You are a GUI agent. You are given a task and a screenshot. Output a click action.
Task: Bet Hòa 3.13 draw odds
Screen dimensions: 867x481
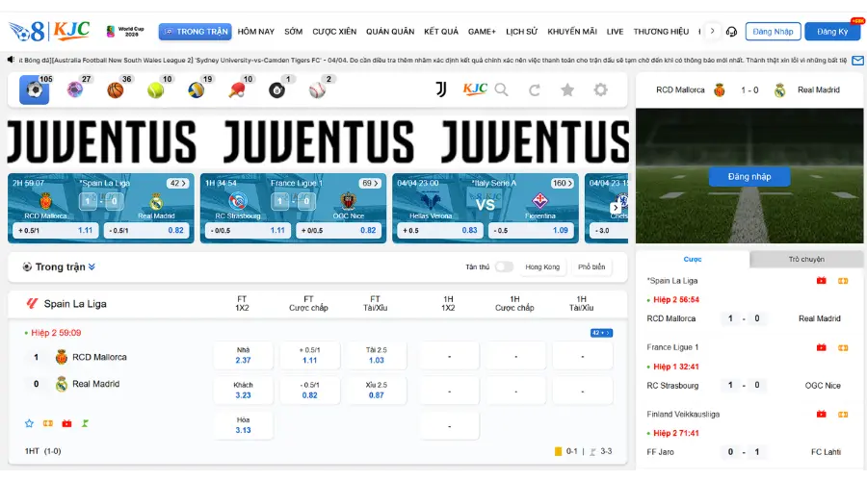pyautogui.click(x=243, y=425)
